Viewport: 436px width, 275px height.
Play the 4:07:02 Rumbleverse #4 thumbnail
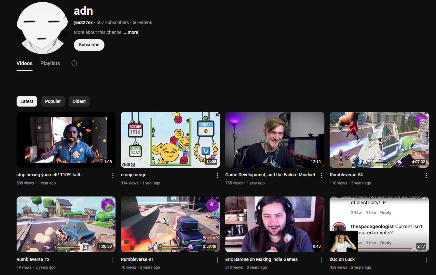[x=379, y=140]
